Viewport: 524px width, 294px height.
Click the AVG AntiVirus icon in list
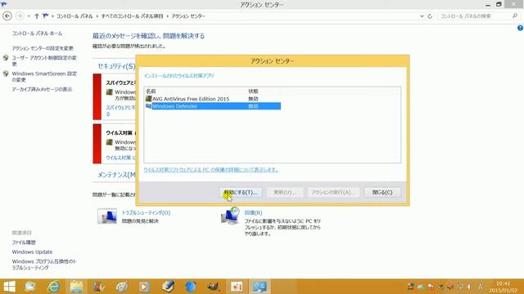(x=149, y=99)
